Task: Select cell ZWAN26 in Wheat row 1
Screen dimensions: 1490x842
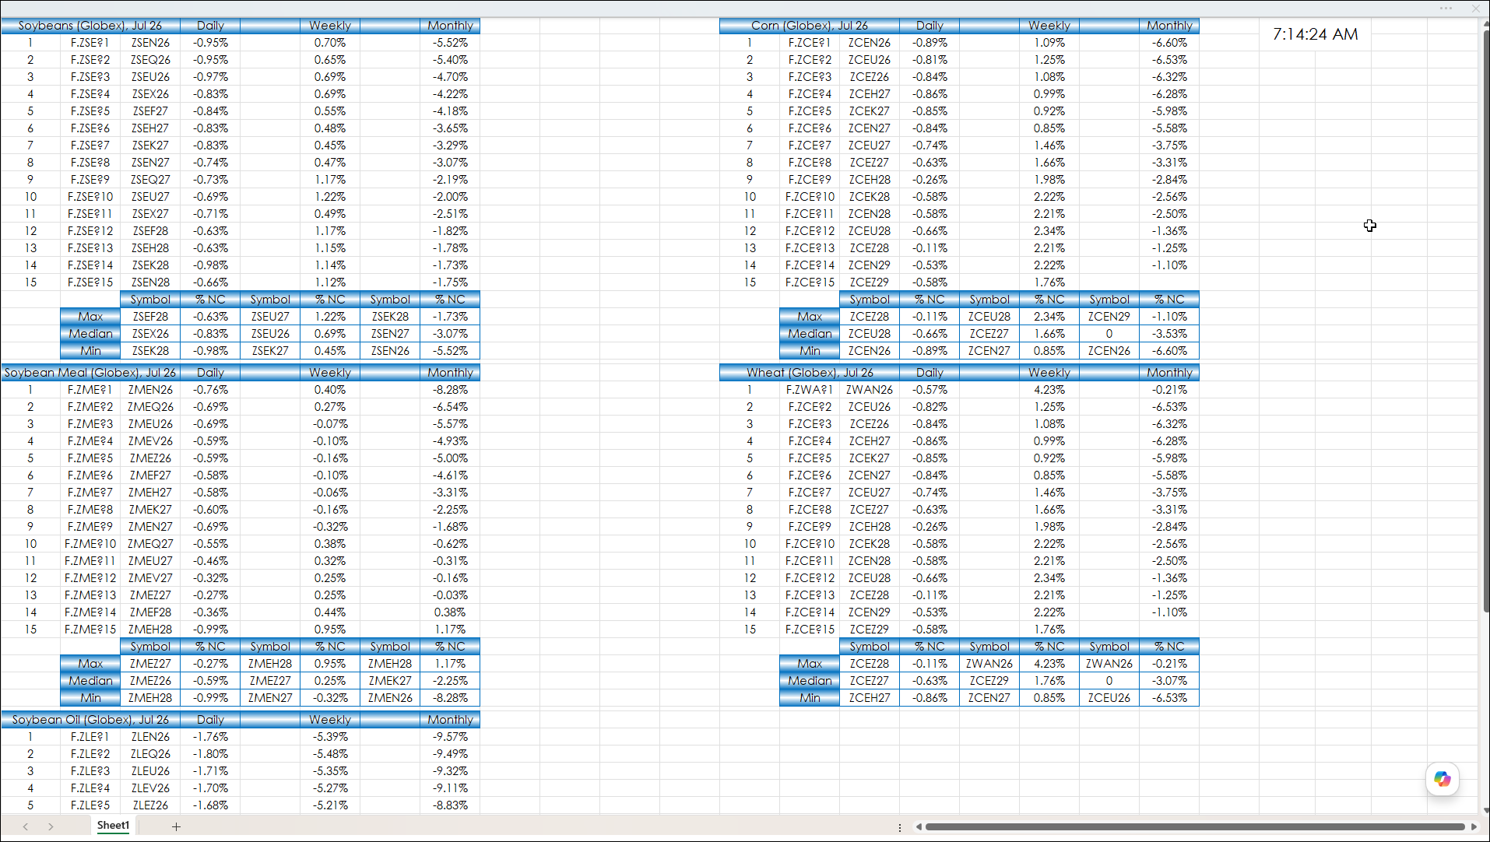Action: click(x=870, y=390)
